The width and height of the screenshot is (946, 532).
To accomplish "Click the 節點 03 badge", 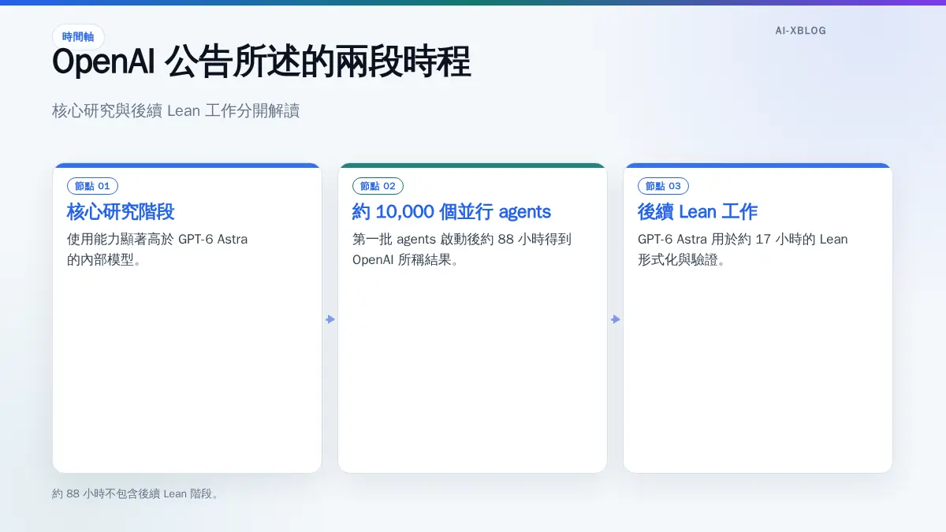I will coord(664,186).
